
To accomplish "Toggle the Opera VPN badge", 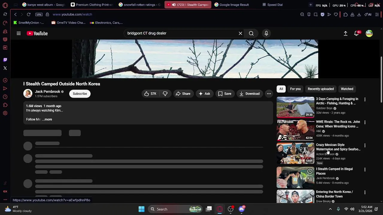I will (x=39, y=14).
